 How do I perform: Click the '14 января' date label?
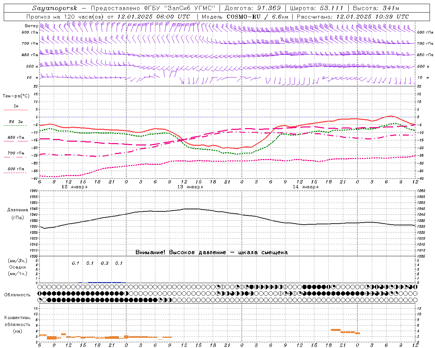pos(306,187)
